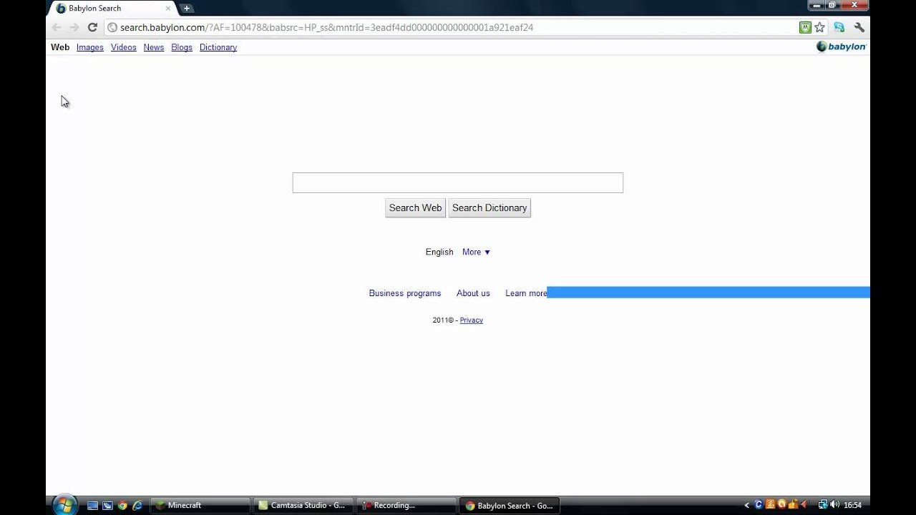Switch to Camtasia Studio taskbar window
916x515 pixels.
[303, 506]
